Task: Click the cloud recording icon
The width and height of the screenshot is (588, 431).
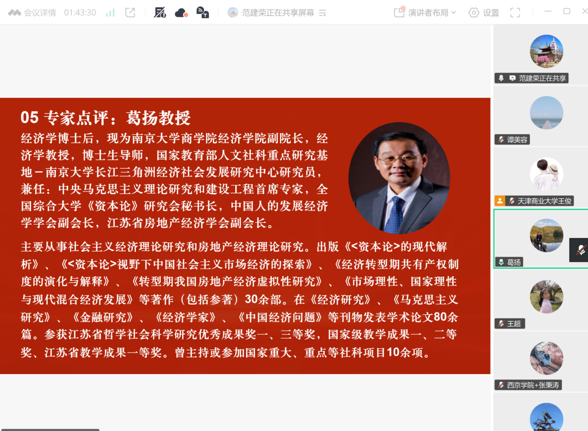Action: click(x=181, y=13)
